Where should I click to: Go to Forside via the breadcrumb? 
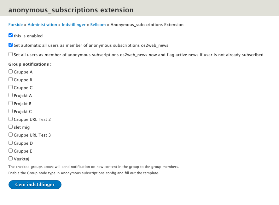[15, 24]
